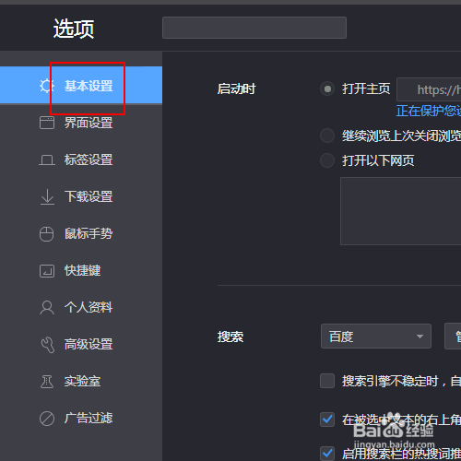
Task: Select 继续浏览上次关闭浏览 radio option
Action: point(327,136)
